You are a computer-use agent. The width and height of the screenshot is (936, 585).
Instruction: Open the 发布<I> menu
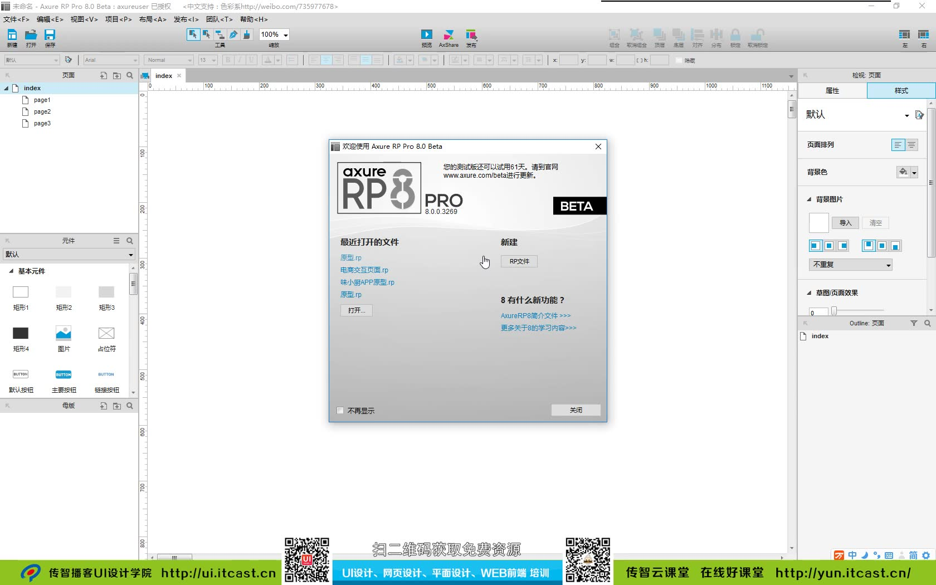[186, 19]
